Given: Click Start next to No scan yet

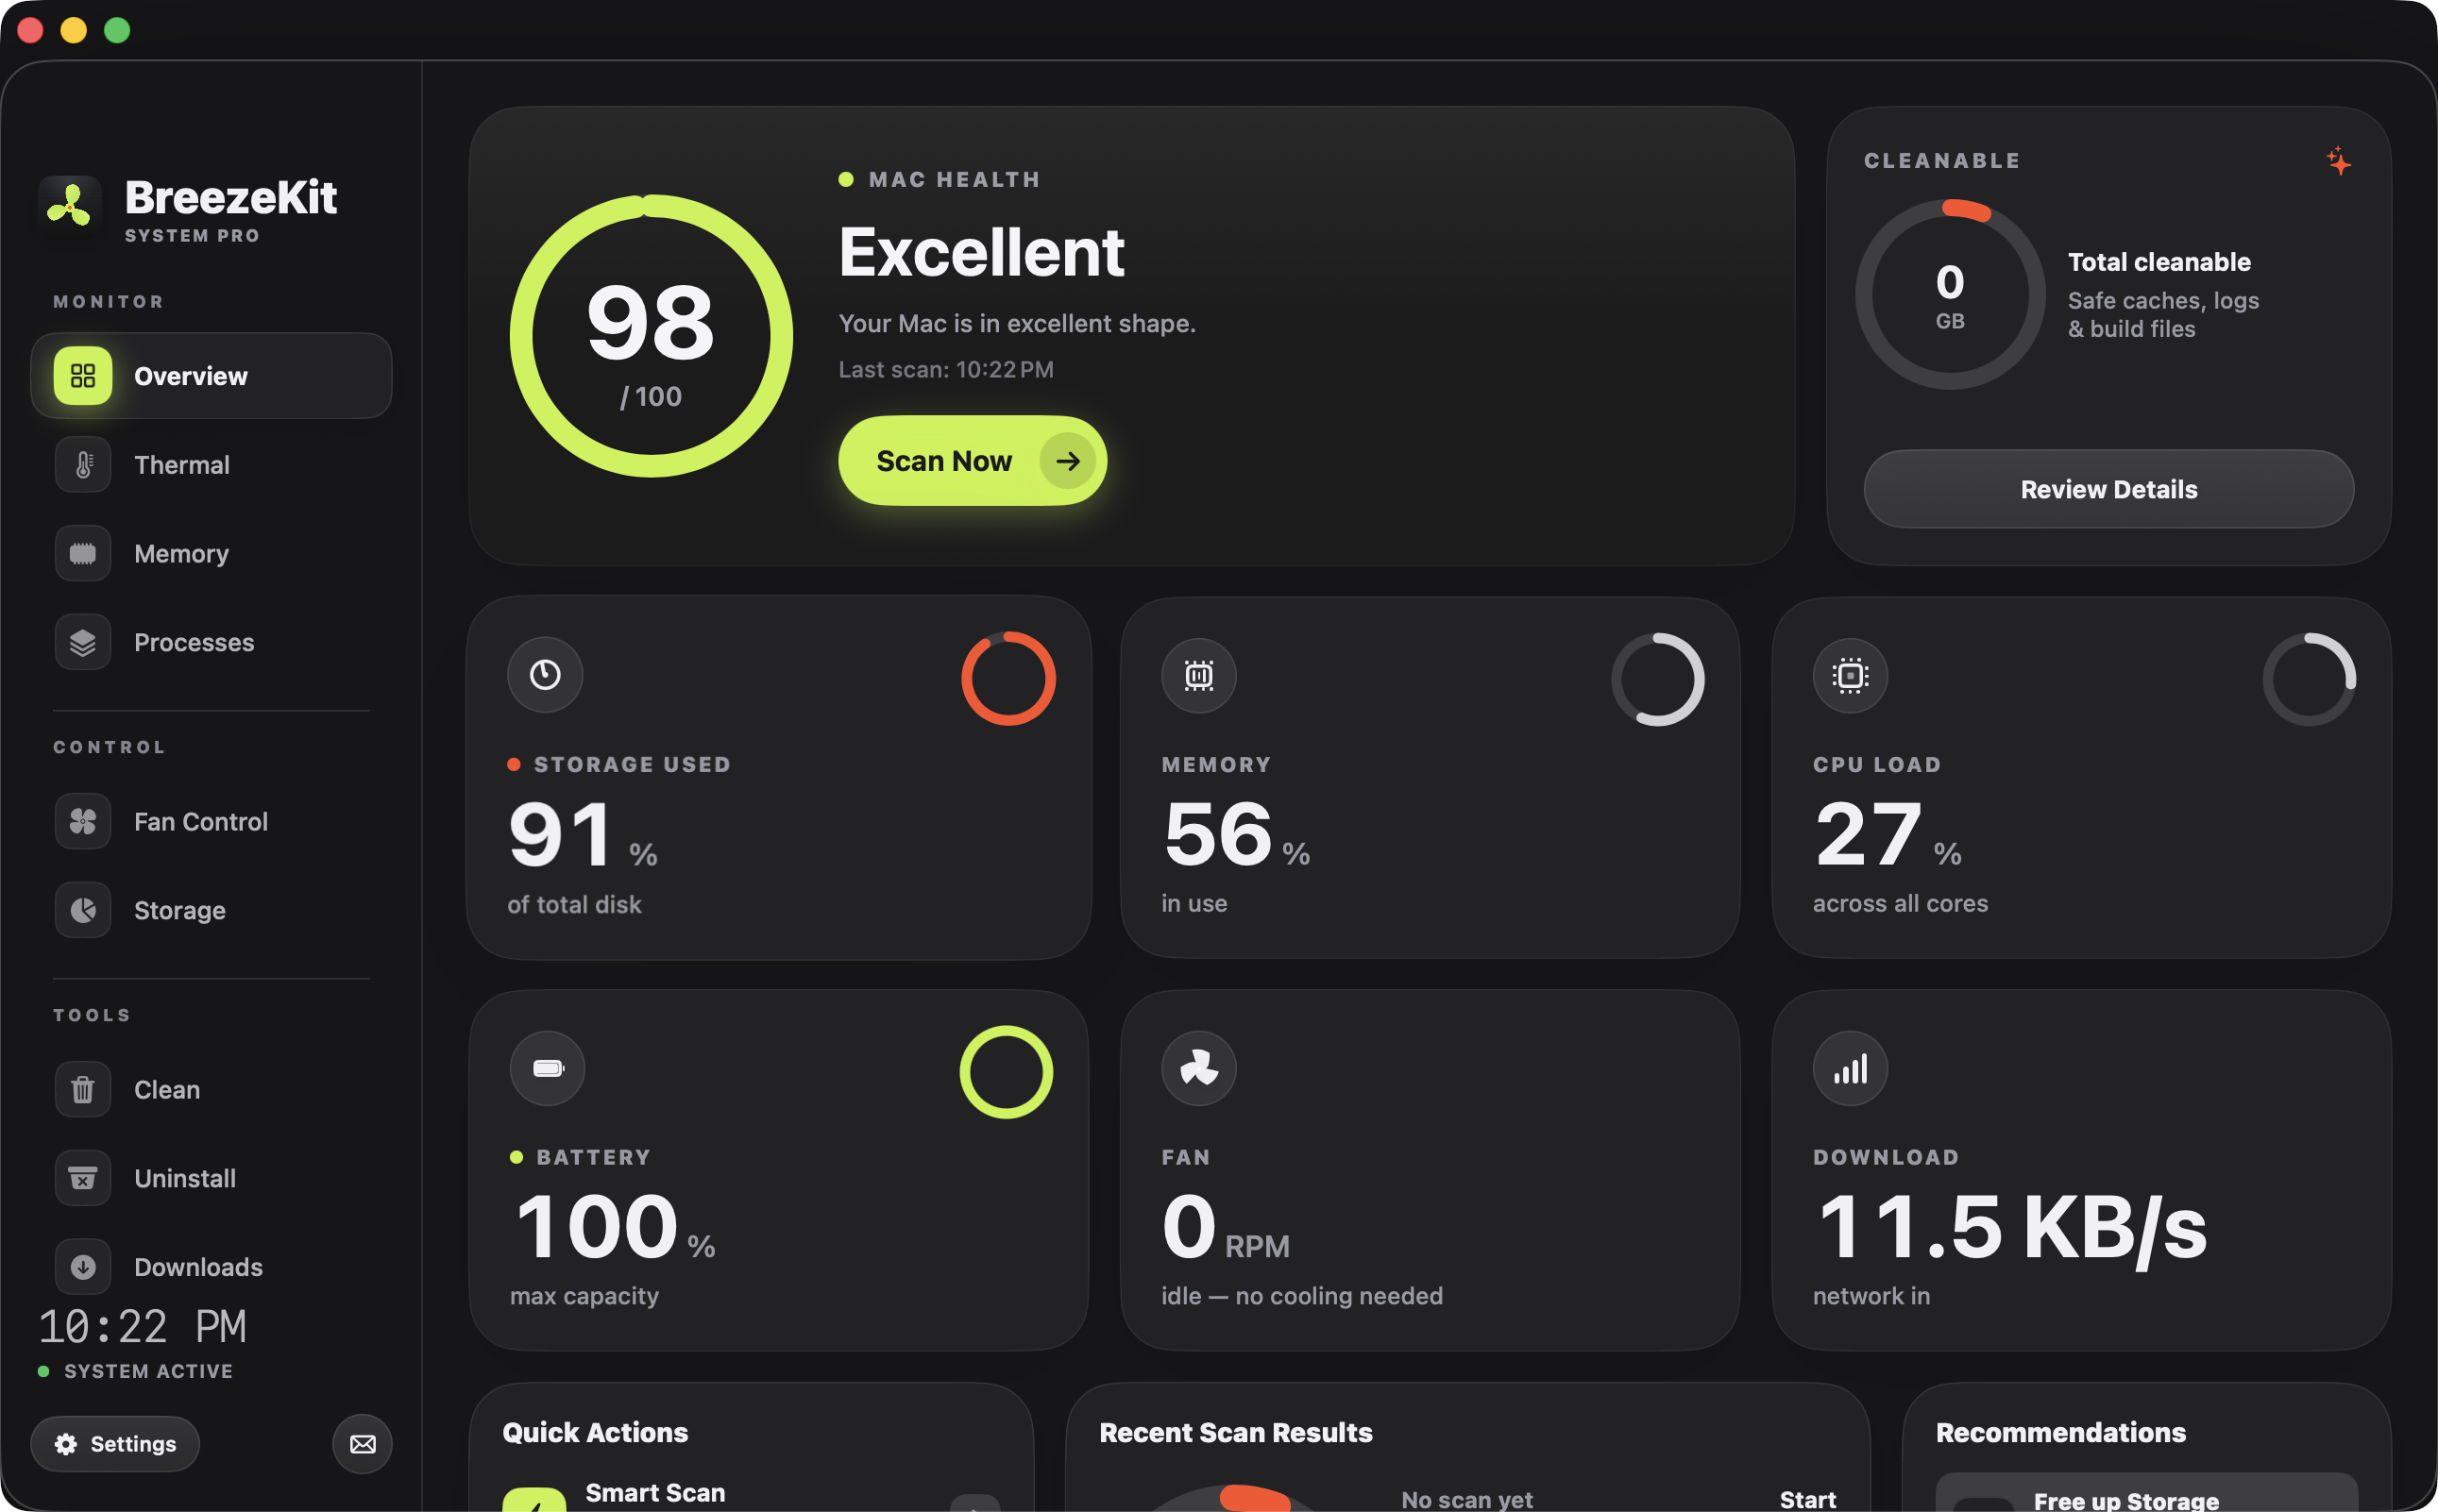Looking at the screenshot, I should point(1806,1498).
